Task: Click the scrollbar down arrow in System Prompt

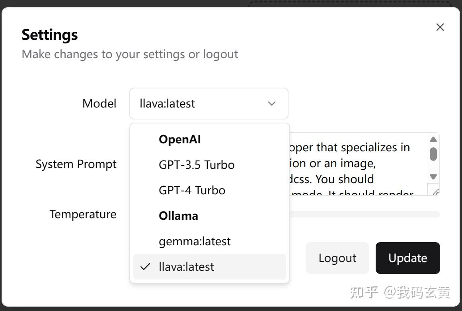Action: click(x=433, y=177)
